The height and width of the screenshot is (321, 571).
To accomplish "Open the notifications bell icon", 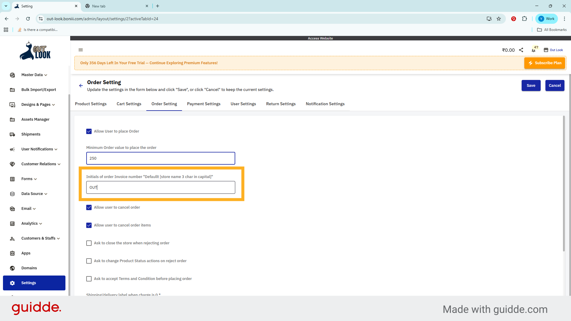I will (534, 50).
